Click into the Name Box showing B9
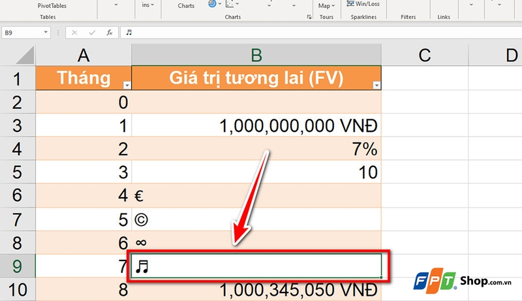Screen dimensions: 522x301 [22, 33]
